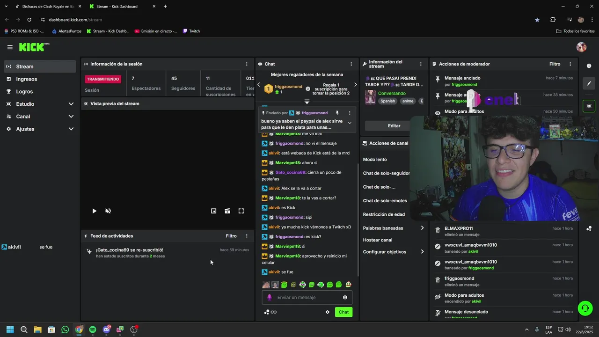
Task: Bookmark star icon in address bar
Action: pyautogui.click(x=537, y=20)
